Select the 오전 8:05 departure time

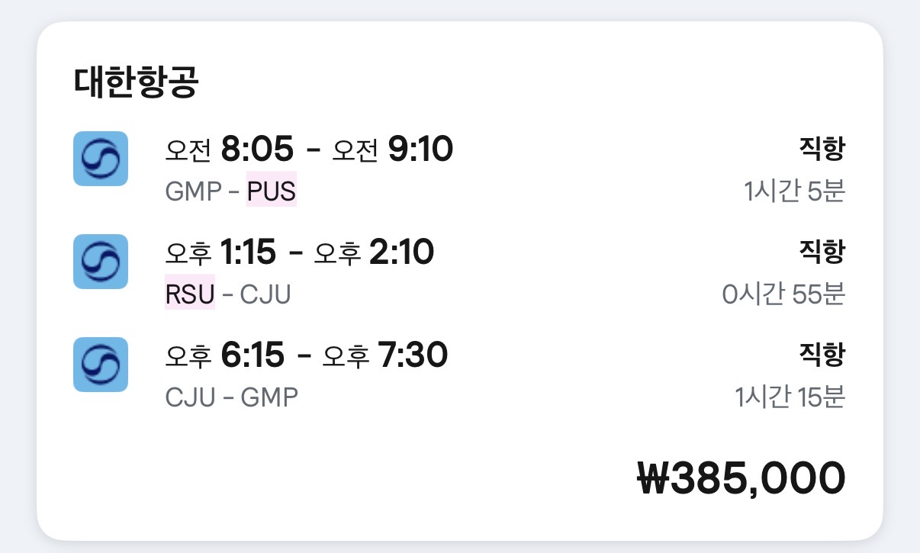pos(229,150)
